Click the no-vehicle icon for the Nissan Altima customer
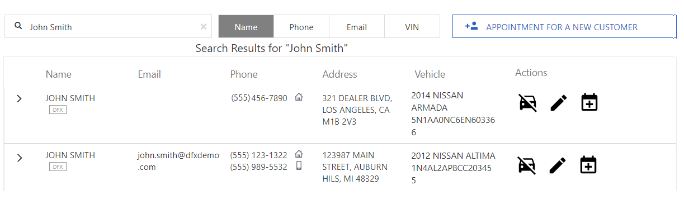The height and width of the screenshot is (204, 684). click(528, 165)
